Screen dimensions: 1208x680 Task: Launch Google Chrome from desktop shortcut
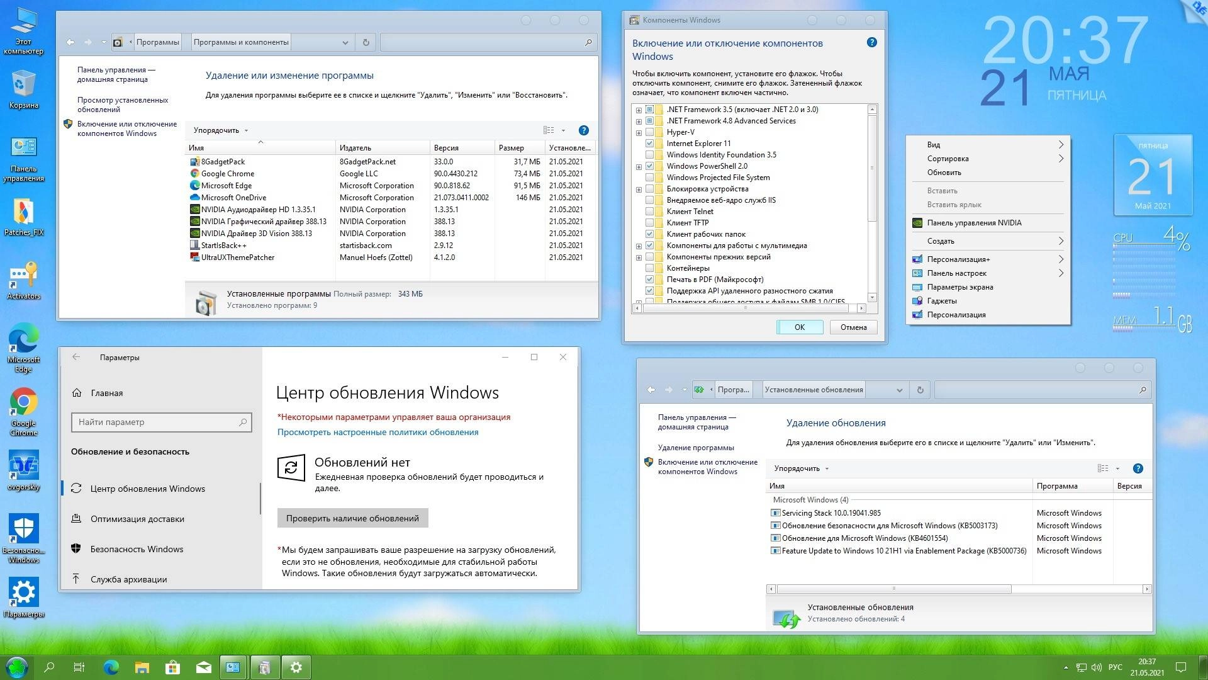pos(23,412)
